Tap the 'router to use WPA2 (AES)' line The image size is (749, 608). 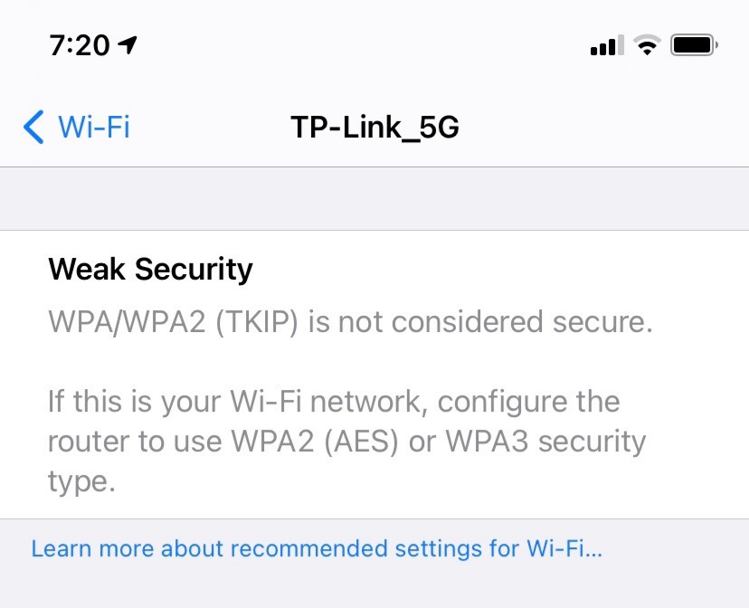[223, 442]
